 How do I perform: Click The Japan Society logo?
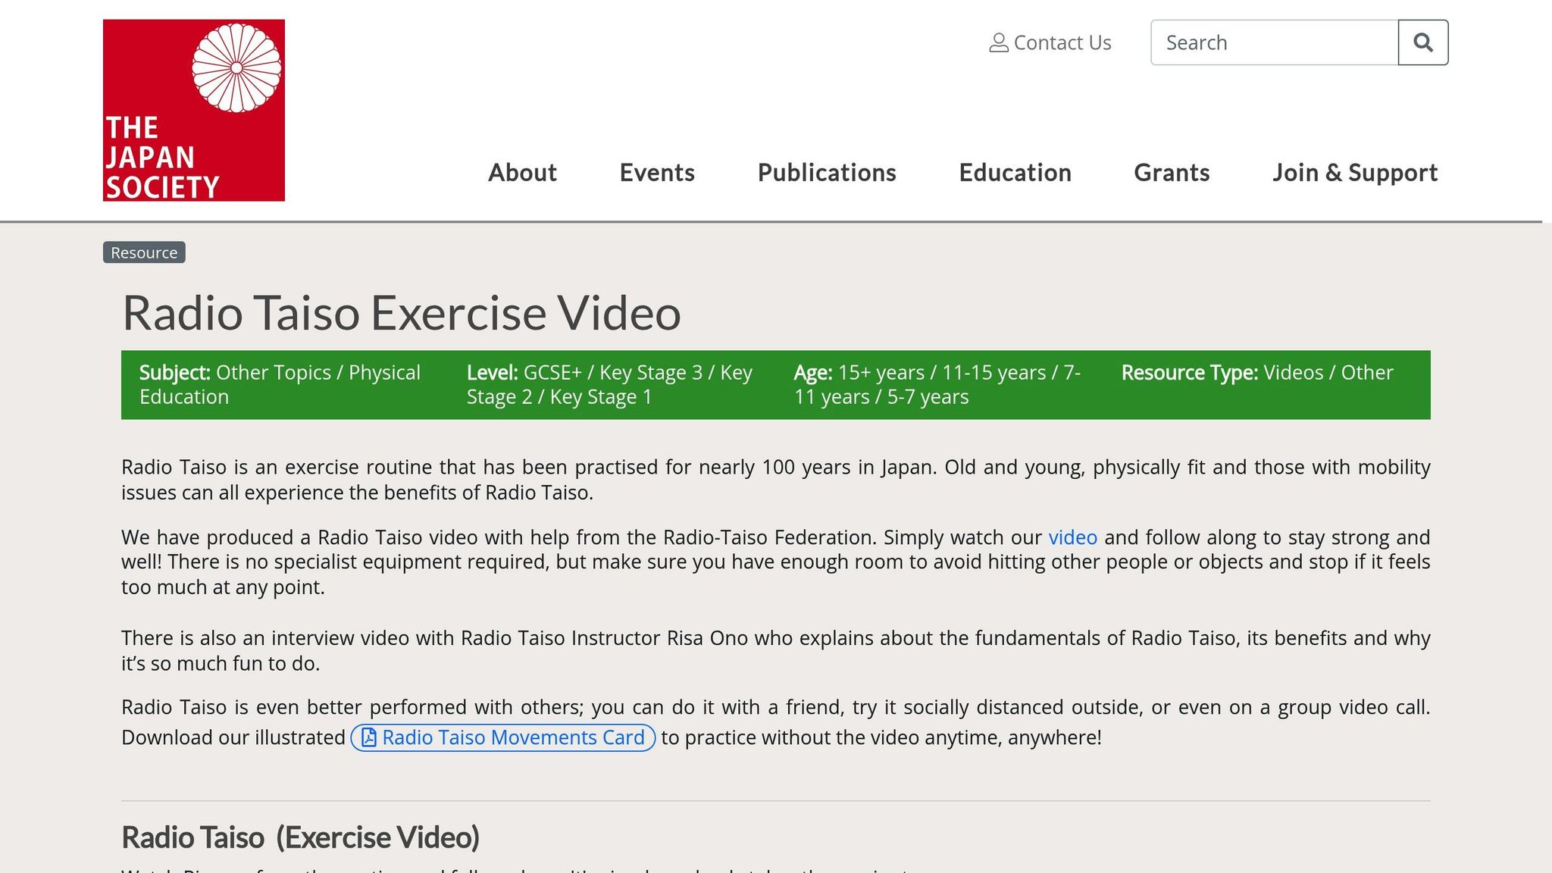(194, 111)
